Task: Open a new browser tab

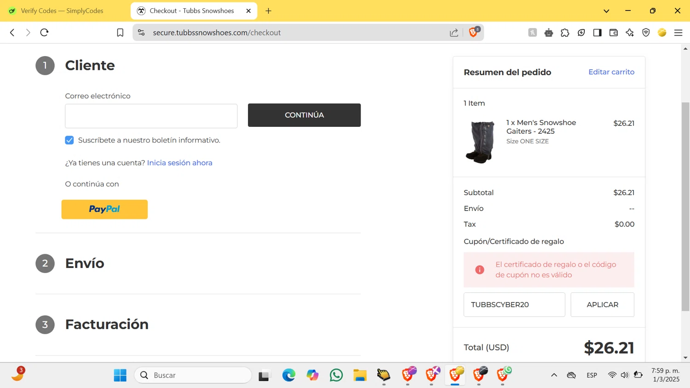Action: [x=269, y=11]
